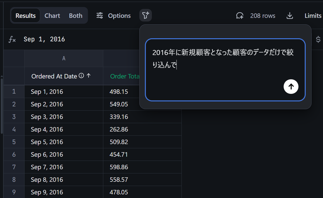Click the download results icon

pos(290,16)
